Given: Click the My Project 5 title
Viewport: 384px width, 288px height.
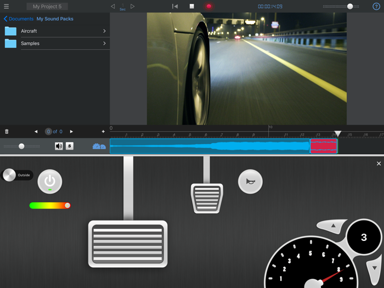Looking at the screenshot, I should [47, 7].
